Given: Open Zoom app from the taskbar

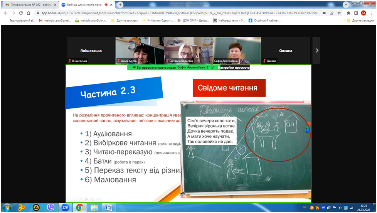Looking at the screenshot, I should click(x=65, y=208).
